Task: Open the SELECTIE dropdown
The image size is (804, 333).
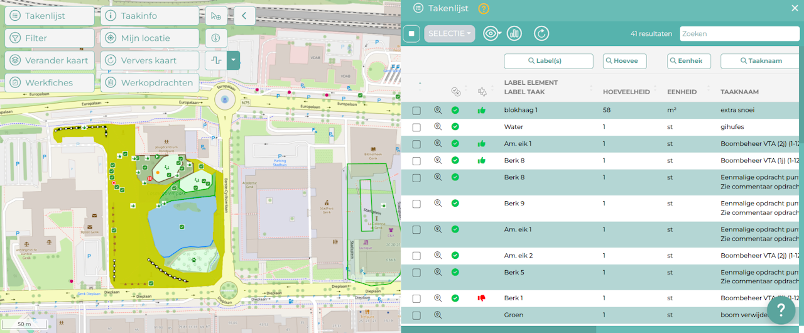Action: [449, 33]
